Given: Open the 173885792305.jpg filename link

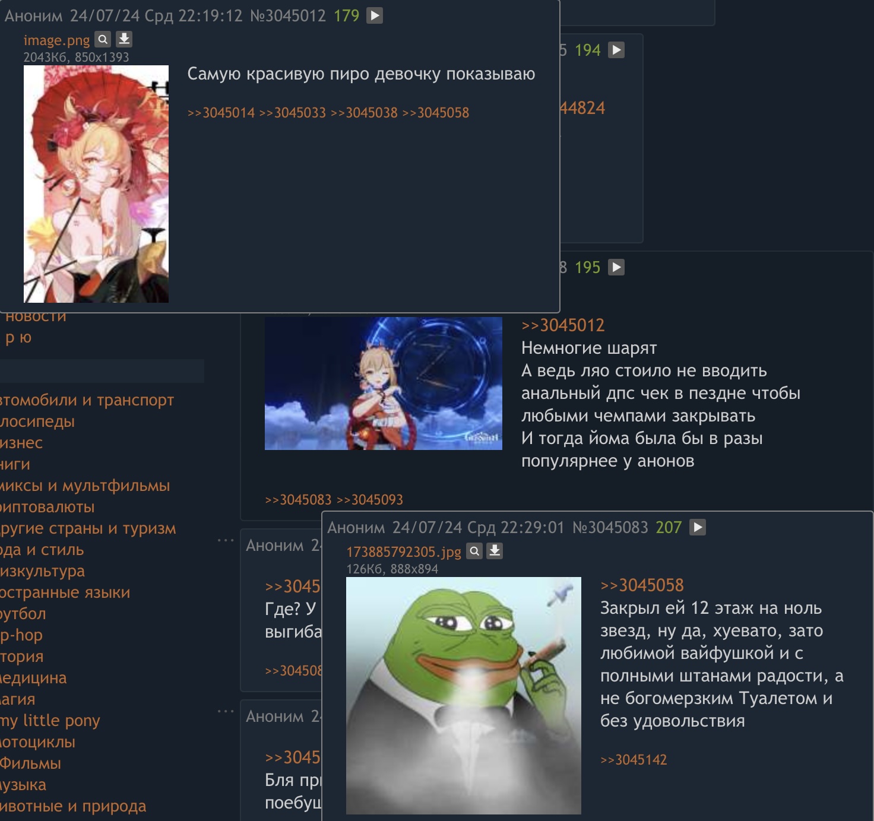Looking at the screenshot, I should click(404, 552).
